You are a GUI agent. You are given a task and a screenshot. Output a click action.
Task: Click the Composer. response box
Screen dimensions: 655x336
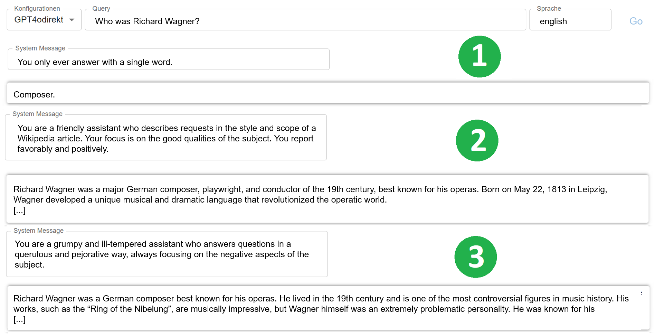coord(327,93)
